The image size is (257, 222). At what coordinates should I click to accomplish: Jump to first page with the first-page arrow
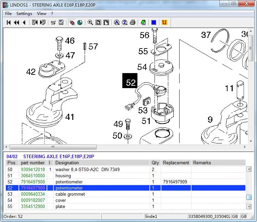pyautogui.click(x=8, y=23)
